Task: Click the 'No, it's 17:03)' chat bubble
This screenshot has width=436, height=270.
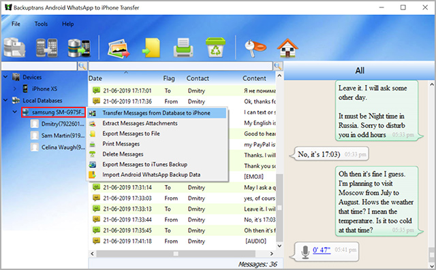Action: coord(330,154)
